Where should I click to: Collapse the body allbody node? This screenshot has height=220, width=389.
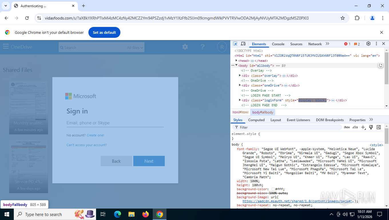pos(236,66)
